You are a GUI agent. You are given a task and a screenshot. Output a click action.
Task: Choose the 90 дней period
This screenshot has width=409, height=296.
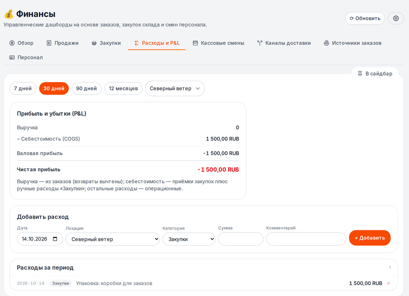coord(87,89)
